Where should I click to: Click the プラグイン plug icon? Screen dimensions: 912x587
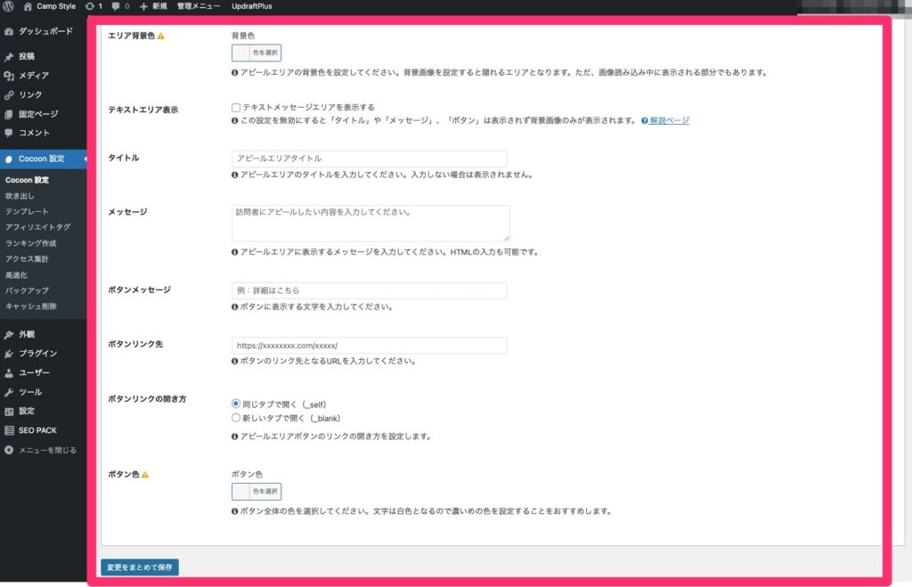click(9, 354)
